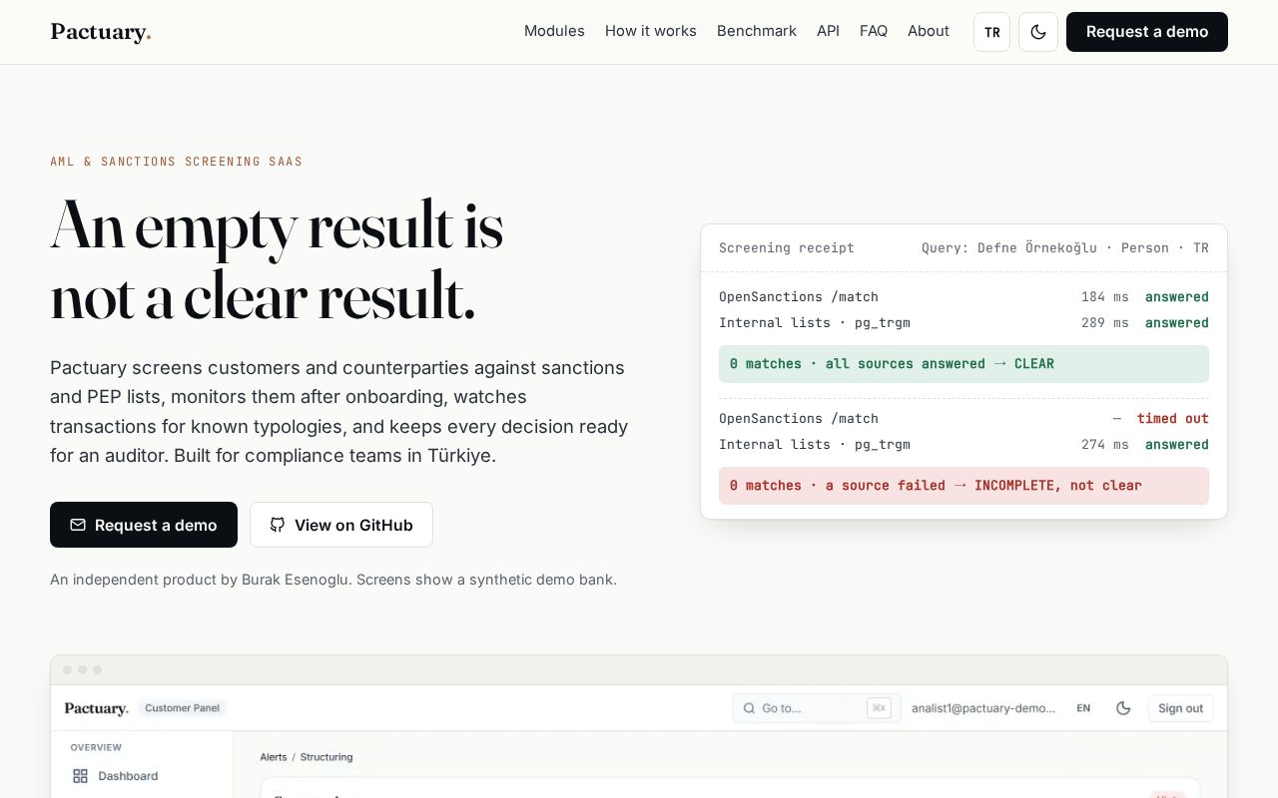Screen dimensions: 1278x798
Task: Click the ⌘K shortcut badge in search box
Action: point(879,708)
